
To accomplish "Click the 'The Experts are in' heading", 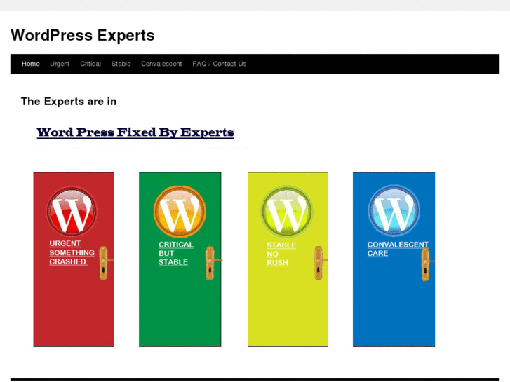I will pyautogui.click(x=69, y=102).
